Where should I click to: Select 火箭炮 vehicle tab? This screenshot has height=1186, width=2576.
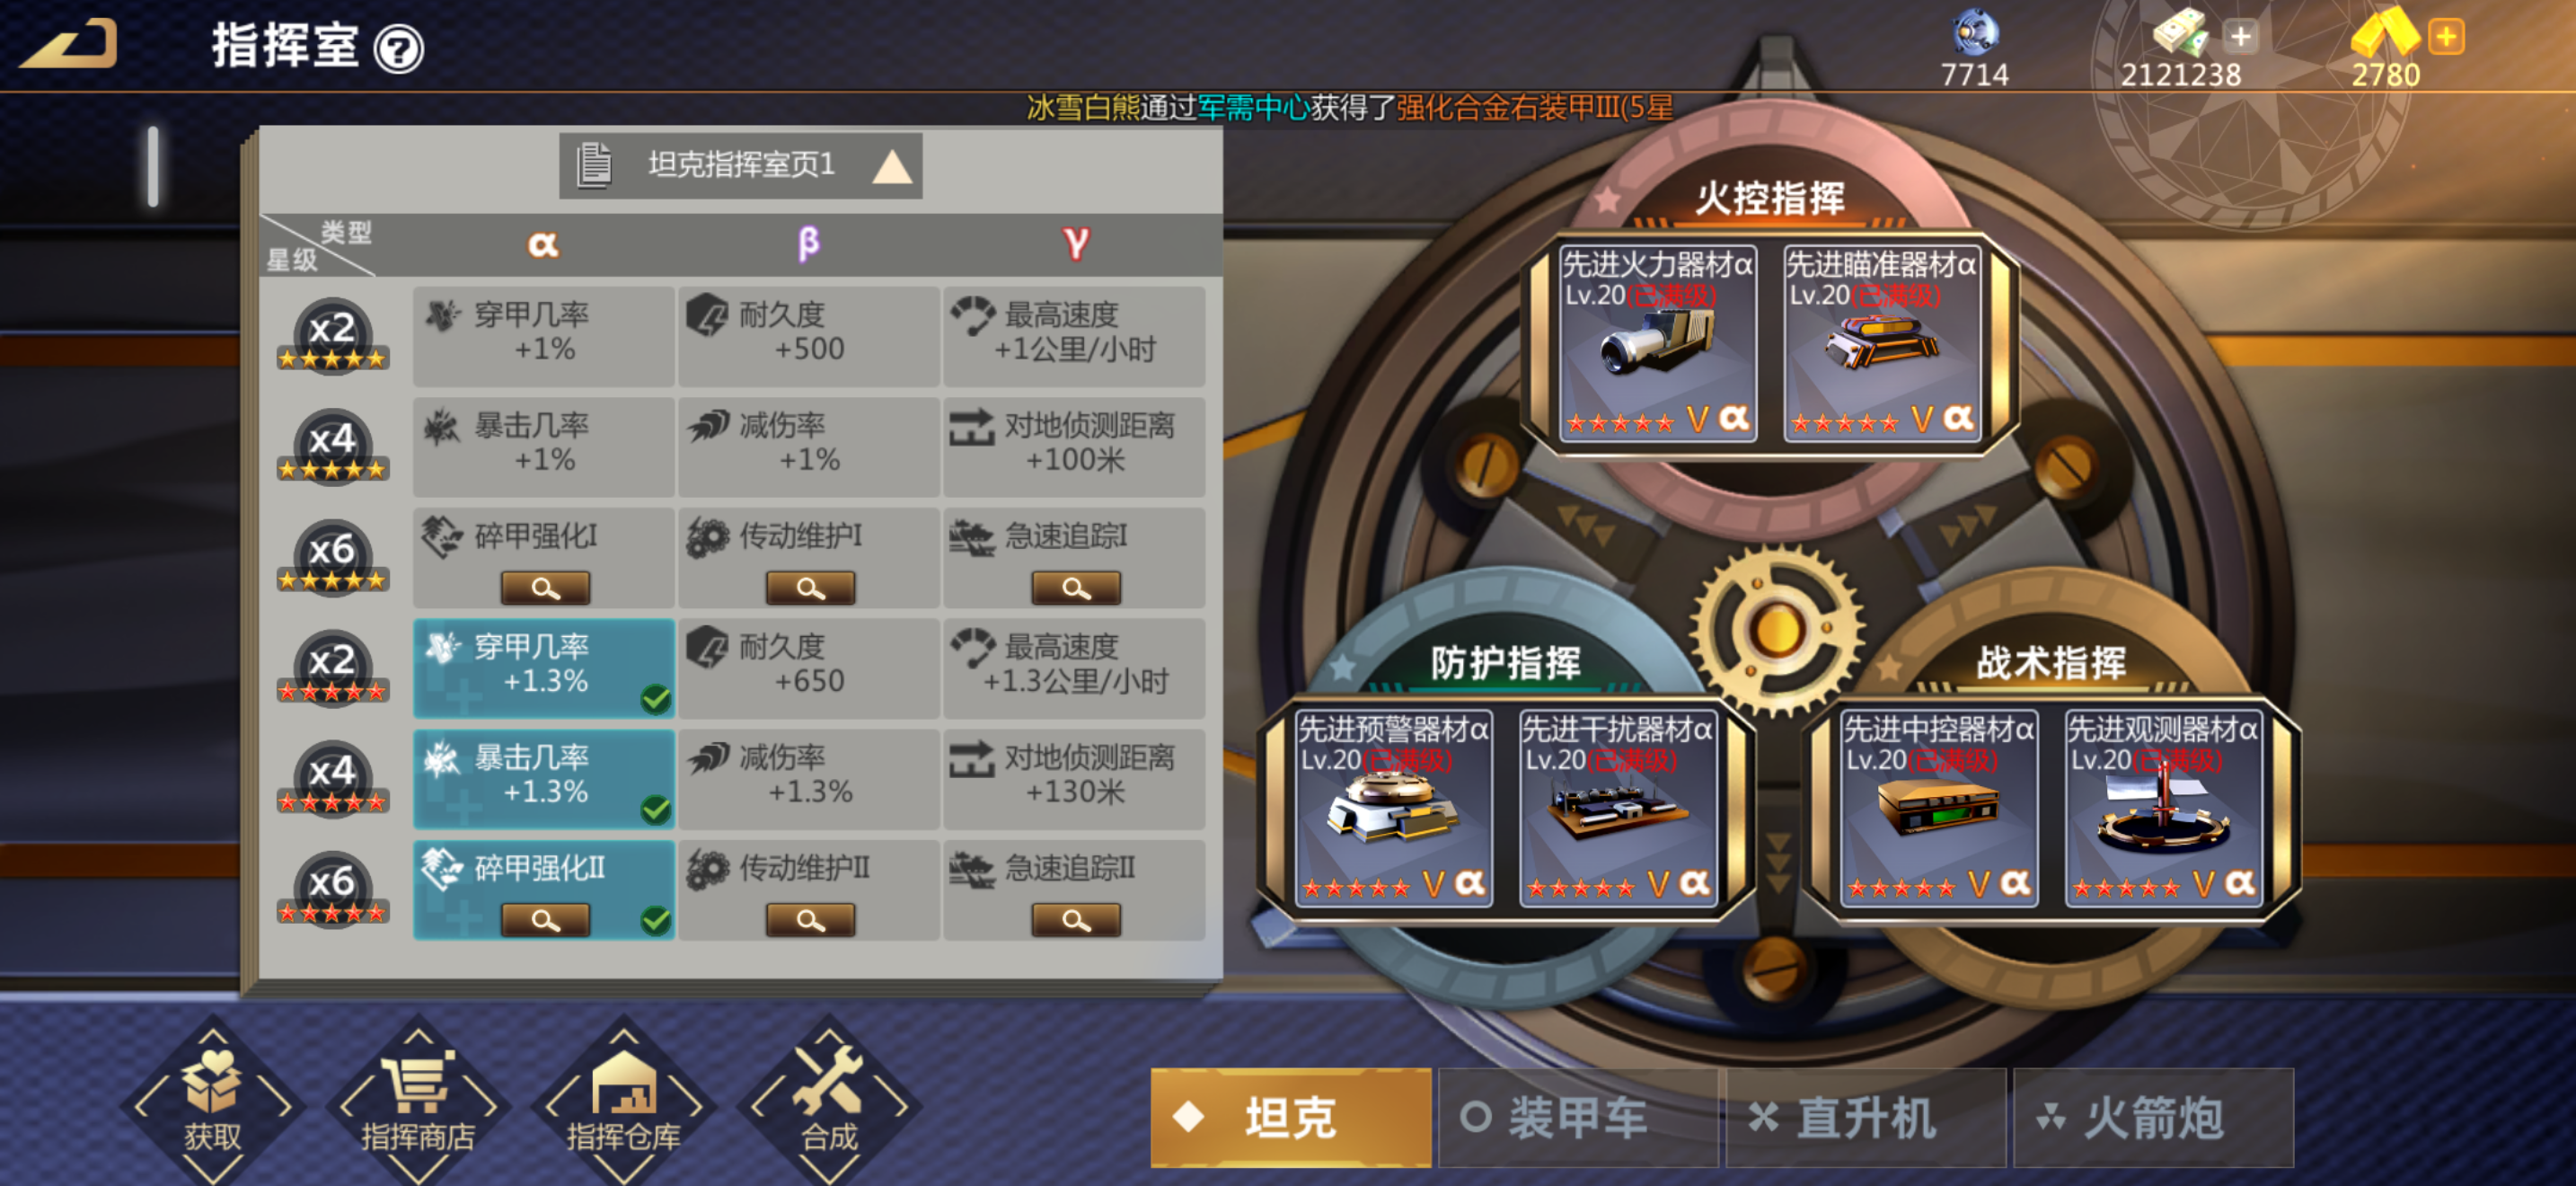pyautogui.click(x=2153, y=1117)
